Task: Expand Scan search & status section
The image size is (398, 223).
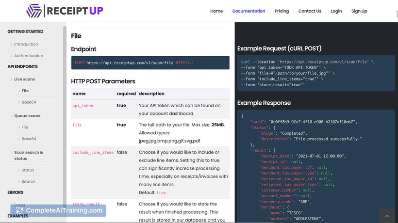Action: click(29, 155)
